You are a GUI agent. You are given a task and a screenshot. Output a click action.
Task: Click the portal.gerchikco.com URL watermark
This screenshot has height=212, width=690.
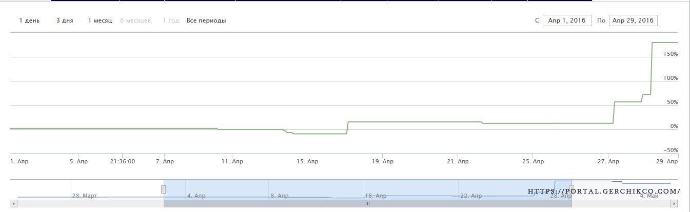(604, 192)
